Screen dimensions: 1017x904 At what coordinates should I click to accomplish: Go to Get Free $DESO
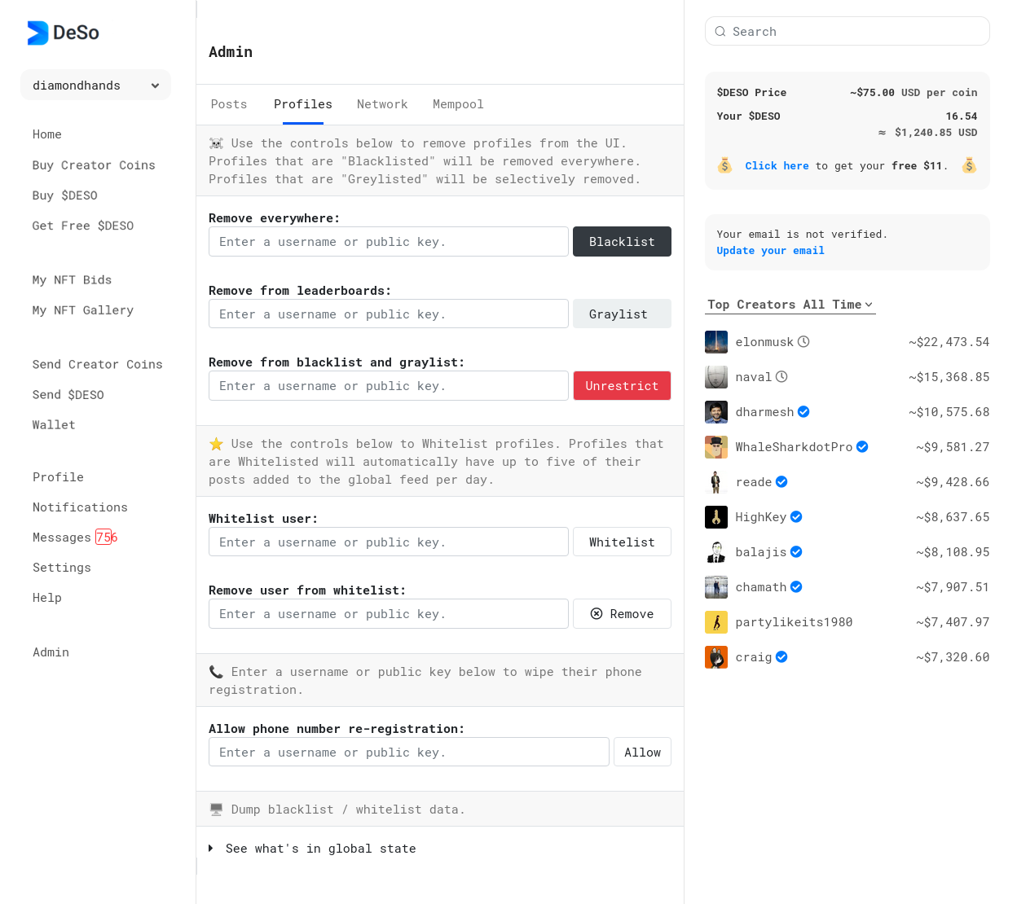83,226
